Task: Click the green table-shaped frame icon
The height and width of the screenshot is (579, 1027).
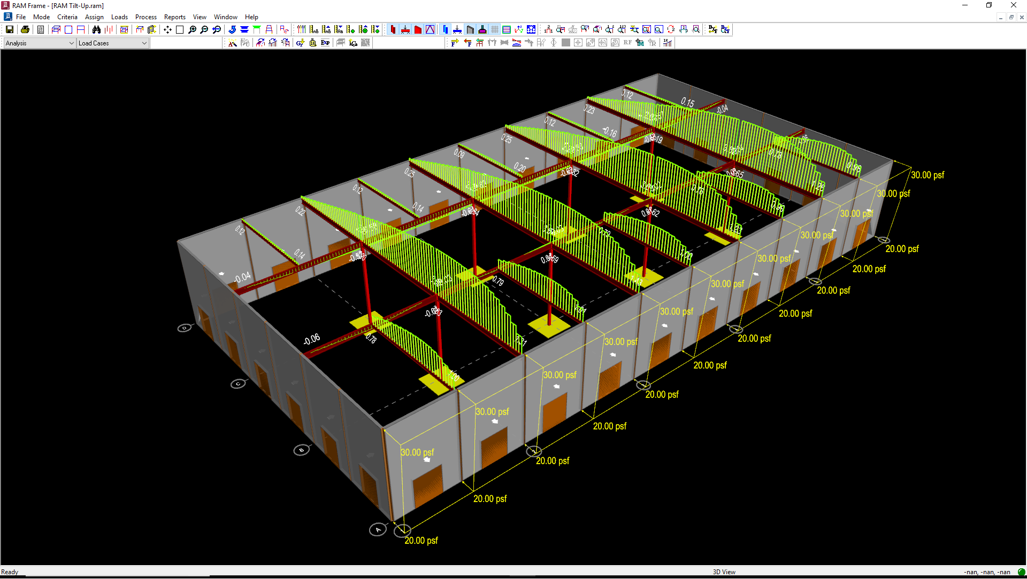Action: (x=257, y=29)
